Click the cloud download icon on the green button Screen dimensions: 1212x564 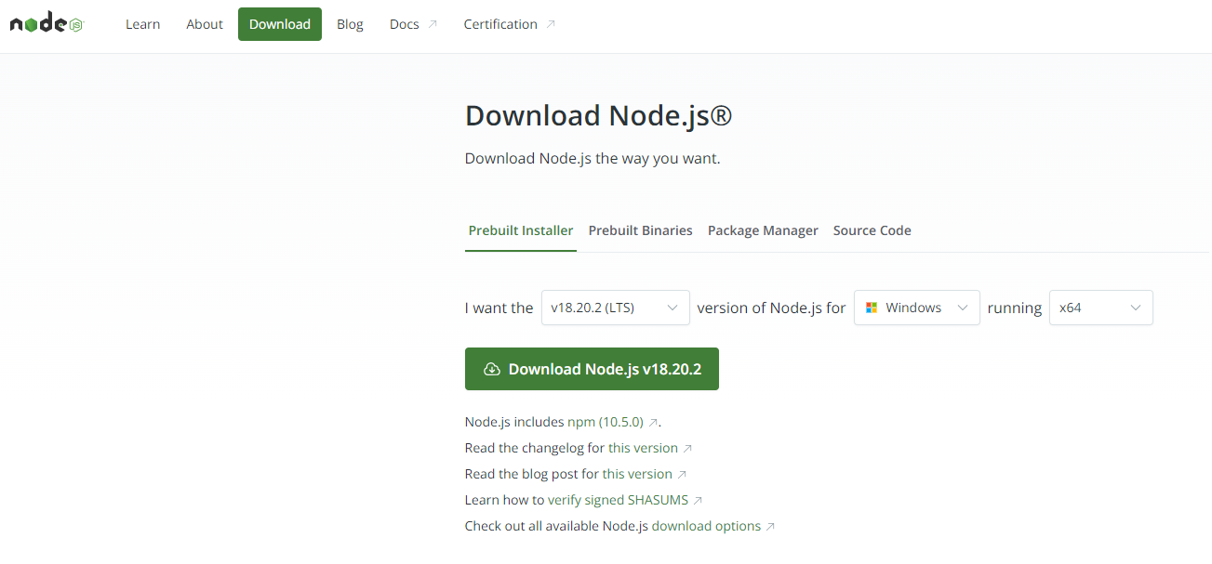point(492,369)
